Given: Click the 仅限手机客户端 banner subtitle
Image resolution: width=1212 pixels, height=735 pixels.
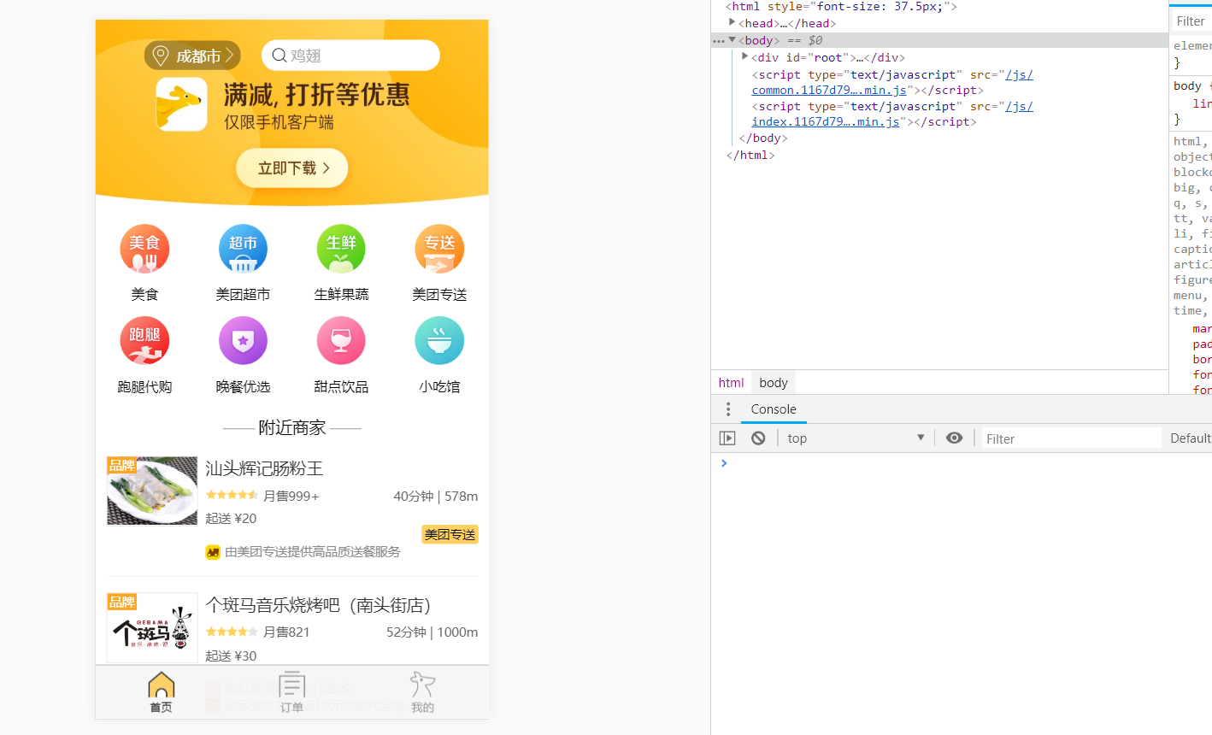Looking at the screenshot, I should [279, 122].
